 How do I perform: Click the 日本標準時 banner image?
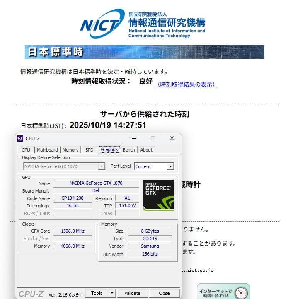point(145,52)
